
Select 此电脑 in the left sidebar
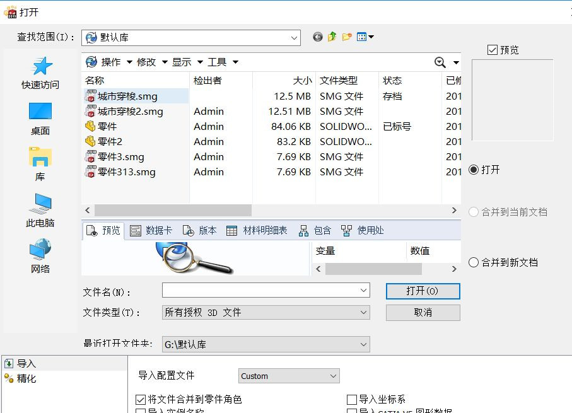pyautogui.click(x=40, y=211)
